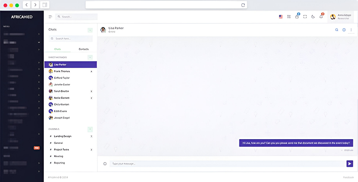Click the search icon in Lisa Parker chat header
This screenshot has width=358, height=182.
pyautogui.click(x=336, y=30)
